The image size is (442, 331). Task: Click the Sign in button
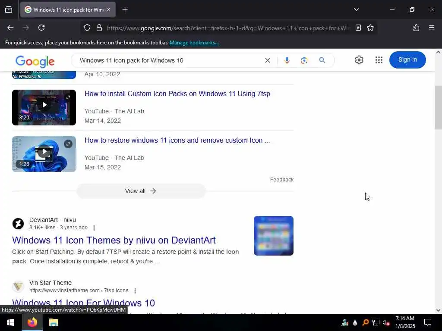407,59
